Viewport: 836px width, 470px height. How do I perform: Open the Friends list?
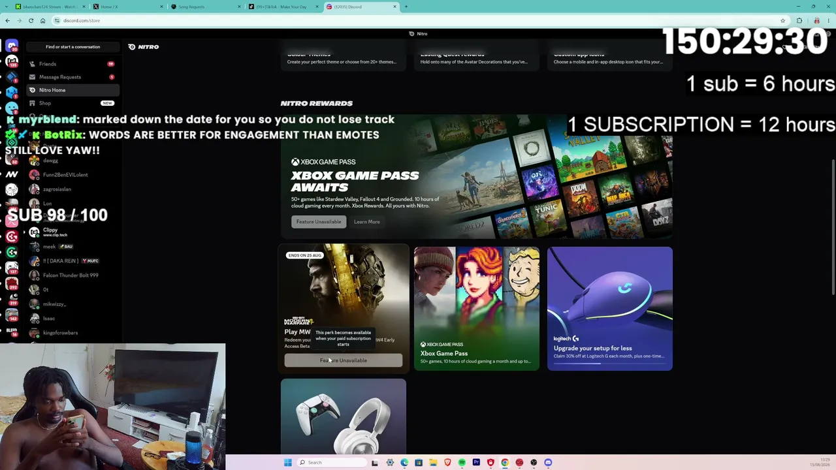coord(72,64)
